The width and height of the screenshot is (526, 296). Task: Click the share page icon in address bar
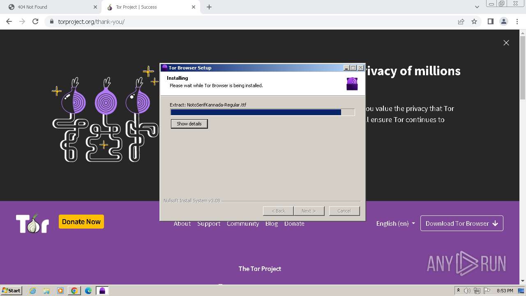pos(461,21)
